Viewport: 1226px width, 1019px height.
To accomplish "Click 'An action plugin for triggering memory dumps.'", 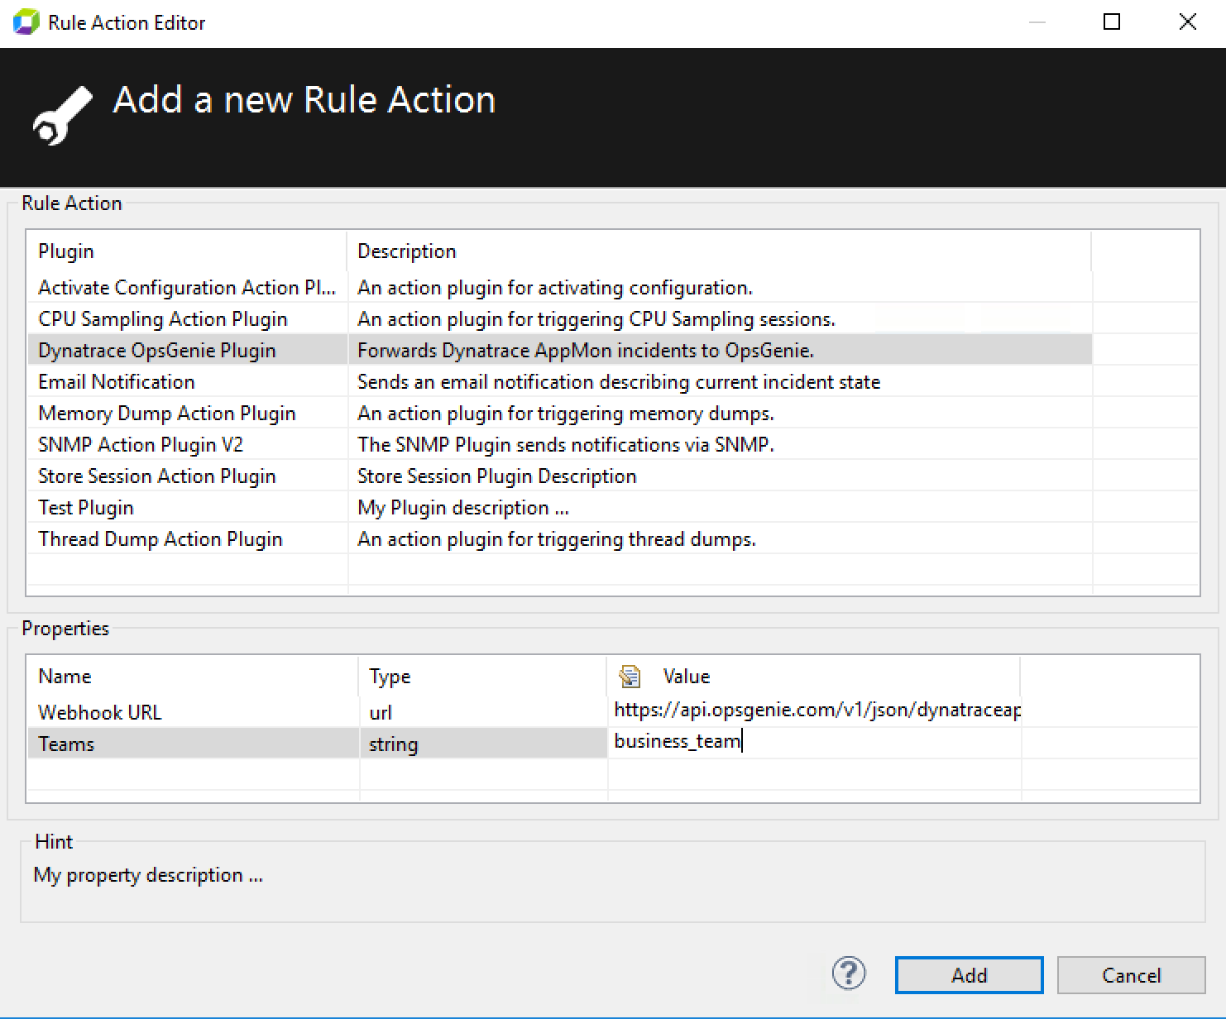I will pos(566,413).
